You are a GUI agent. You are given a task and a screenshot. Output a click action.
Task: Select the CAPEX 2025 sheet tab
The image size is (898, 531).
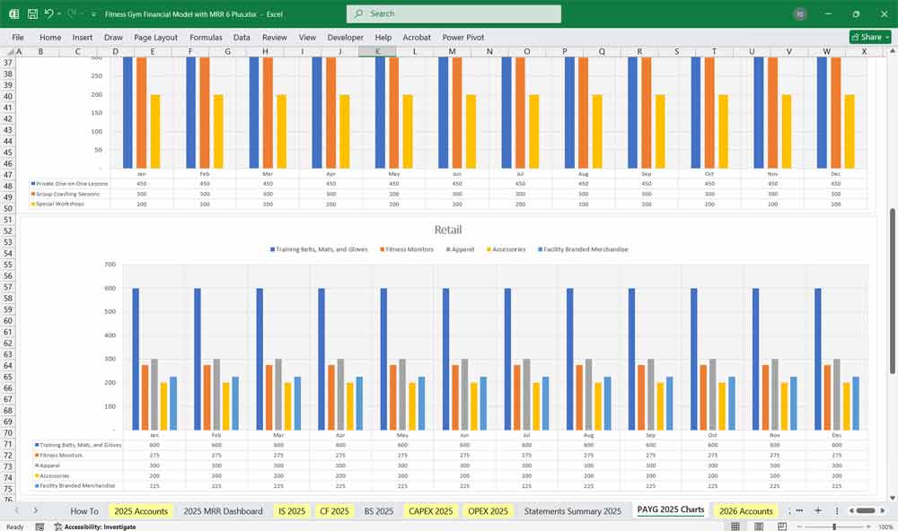[x=430, y=510]
